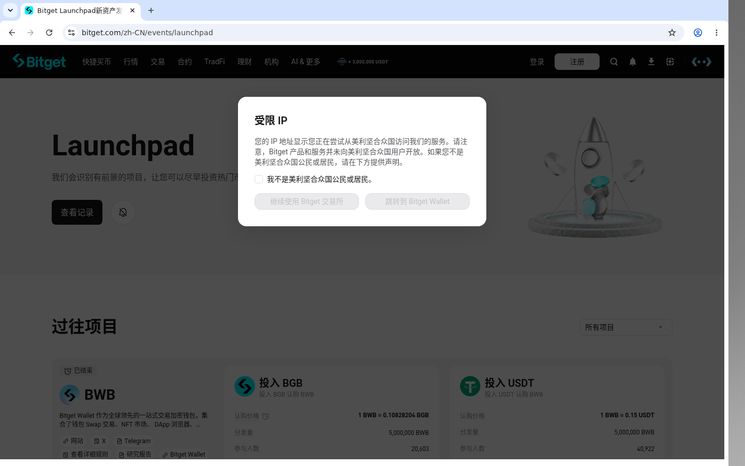
Task: Open the TradFi menu item
Action: 215,62
